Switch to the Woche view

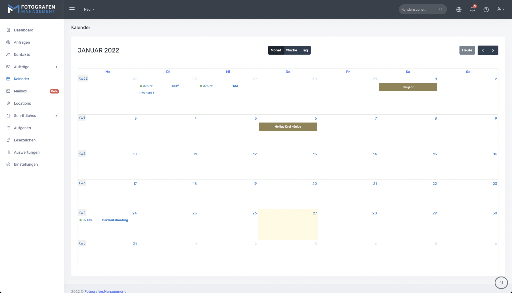point(291,50)
